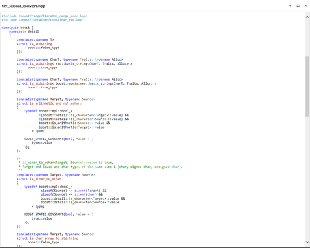This screenshot has height=248, width=310.
Task: Click the try_lexical_convert.hpp file title
Action: [23, 6]
